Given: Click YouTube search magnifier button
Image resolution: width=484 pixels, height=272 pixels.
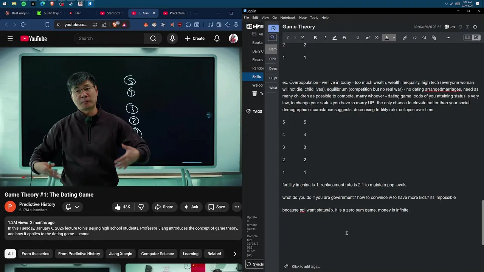Looking at the screenshot, I should click(153, 39).
